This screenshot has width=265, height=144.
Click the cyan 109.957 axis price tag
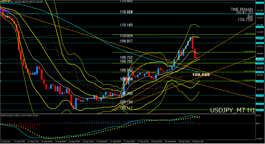pos(260,43)
